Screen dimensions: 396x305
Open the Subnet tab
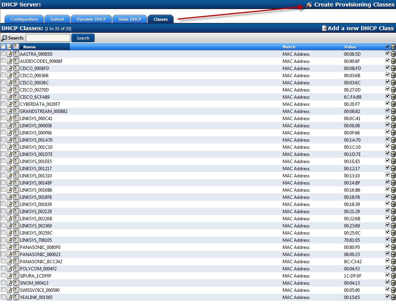point(57,19)
